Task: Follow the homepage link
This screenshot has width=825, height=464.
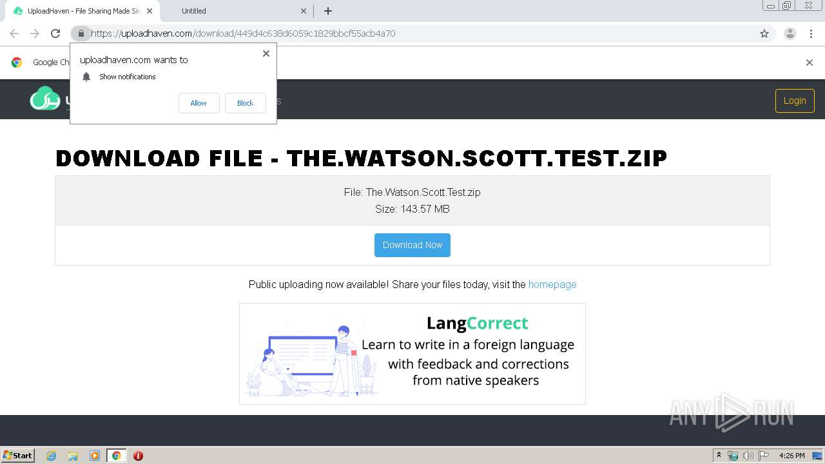Action: (x=552, y=284)
